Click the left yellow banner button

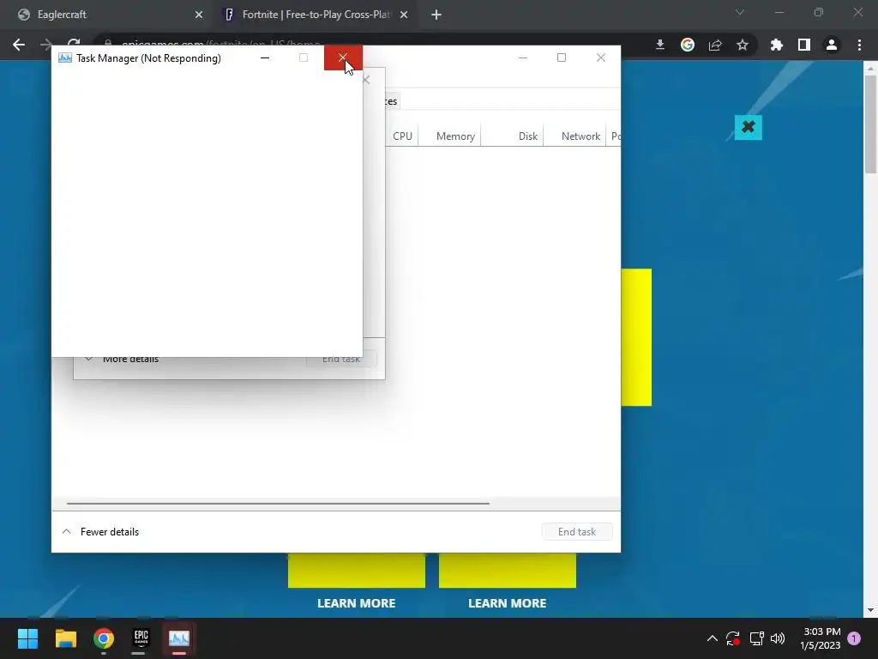click(x=357, y=571)
